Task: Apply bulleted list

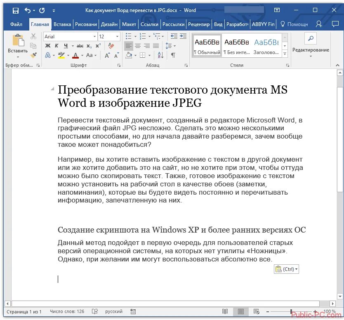Action: tap(129, 36)
